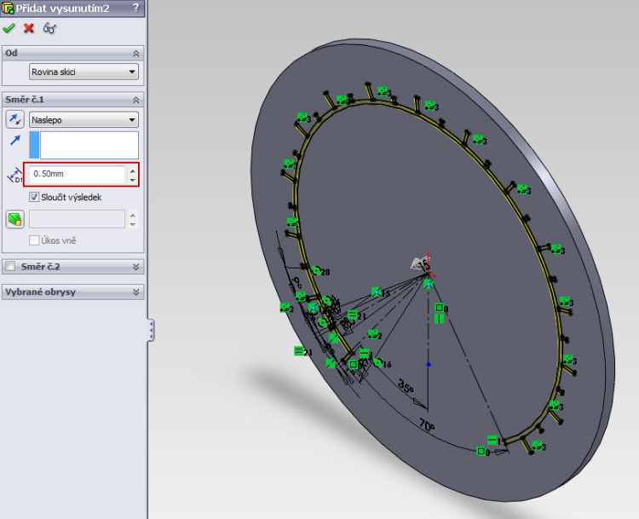Click the Přidat vysunutím2 feature icon
639x519 pixels.
coord(8,8)
